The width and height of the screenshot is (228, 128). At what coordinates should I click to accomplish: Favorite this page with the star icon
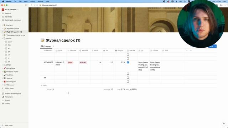point(221,5)
